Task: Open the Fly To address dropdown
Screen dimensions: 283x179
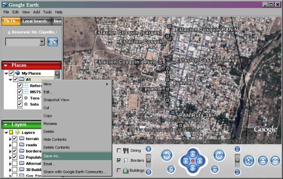Action: coord(42,42)
